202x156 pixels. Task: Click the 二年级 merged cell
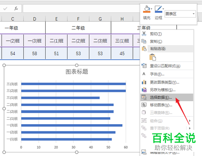point(78,28)
